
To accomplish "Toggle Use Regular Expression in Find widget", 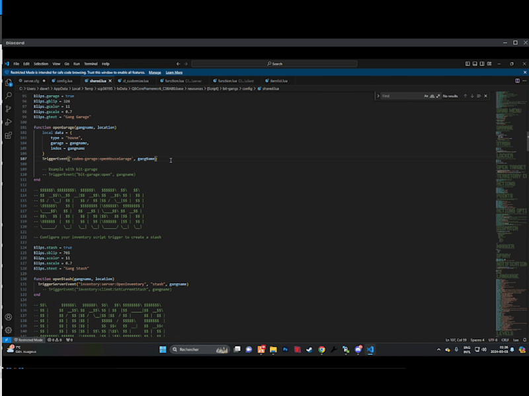I will (x=438, y=96).
